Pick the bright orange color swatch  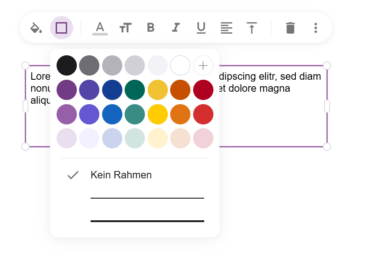point(180,114)
